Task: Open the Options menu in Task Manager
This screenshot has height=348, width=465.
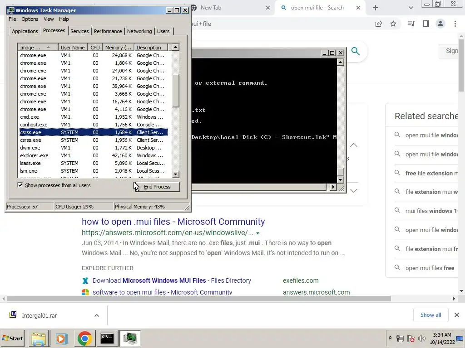Action: (30, 19)
